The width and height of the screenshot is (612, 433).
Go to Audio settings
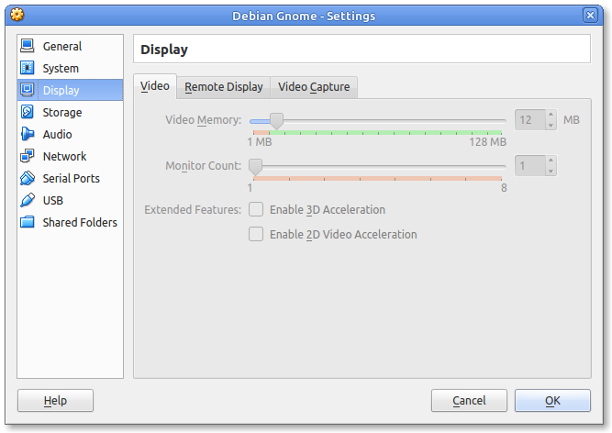71,134
